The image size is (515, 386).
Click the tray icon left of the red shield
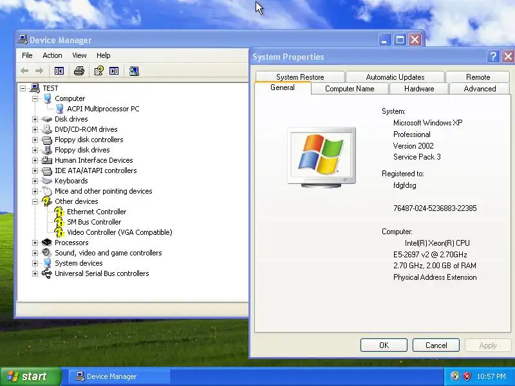pos(455,376)
